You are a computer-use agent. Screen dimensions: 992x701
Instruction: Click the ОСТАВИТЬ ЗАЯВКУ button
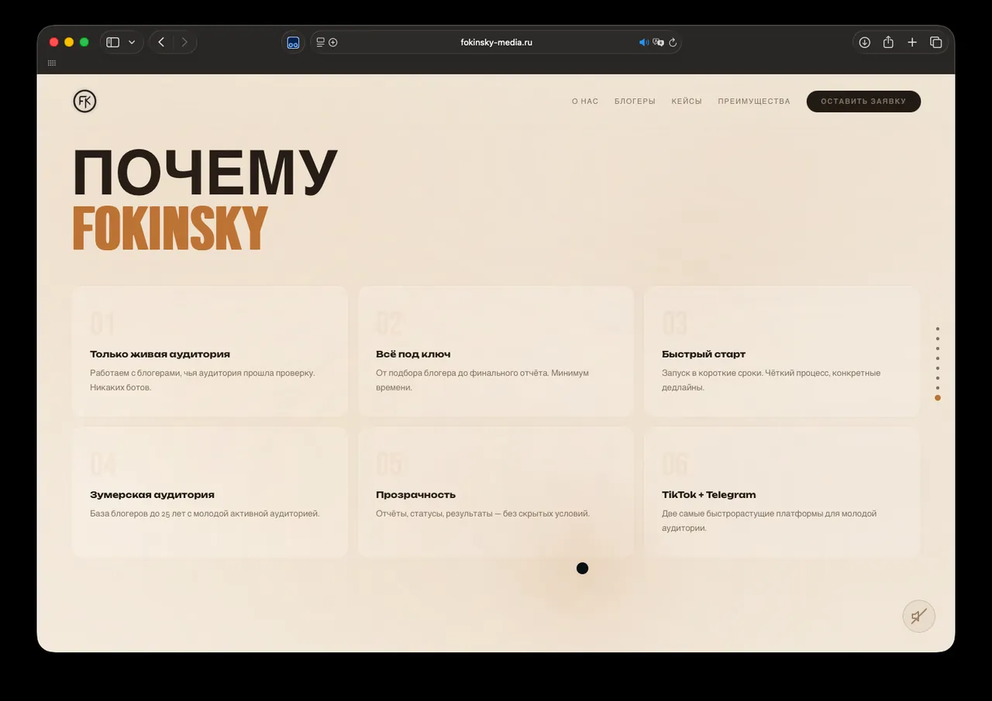[x=863, y=101]
